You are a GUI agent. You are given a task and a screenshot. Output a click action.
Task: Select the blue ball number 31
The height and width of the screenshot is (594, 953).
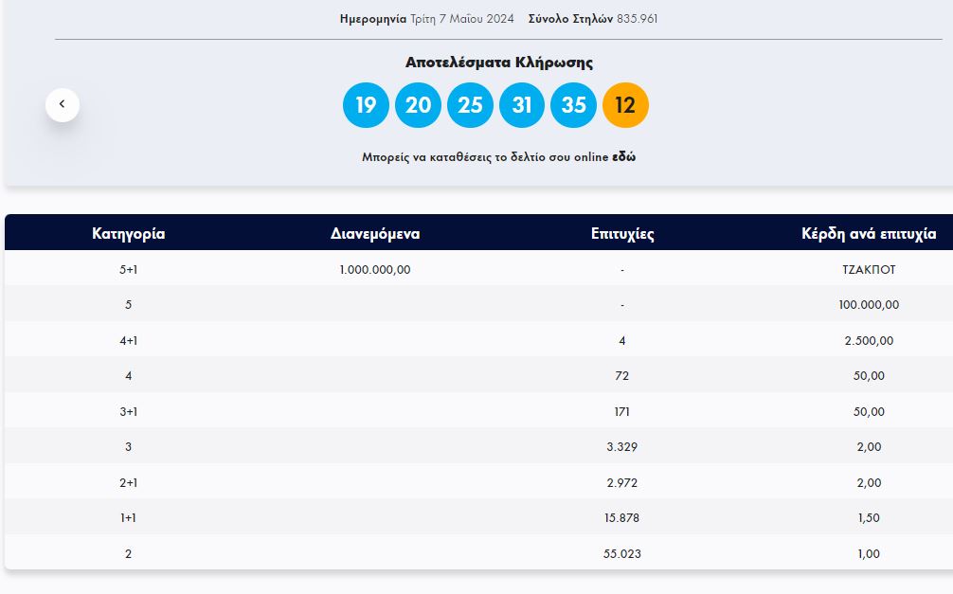point(522,105)
